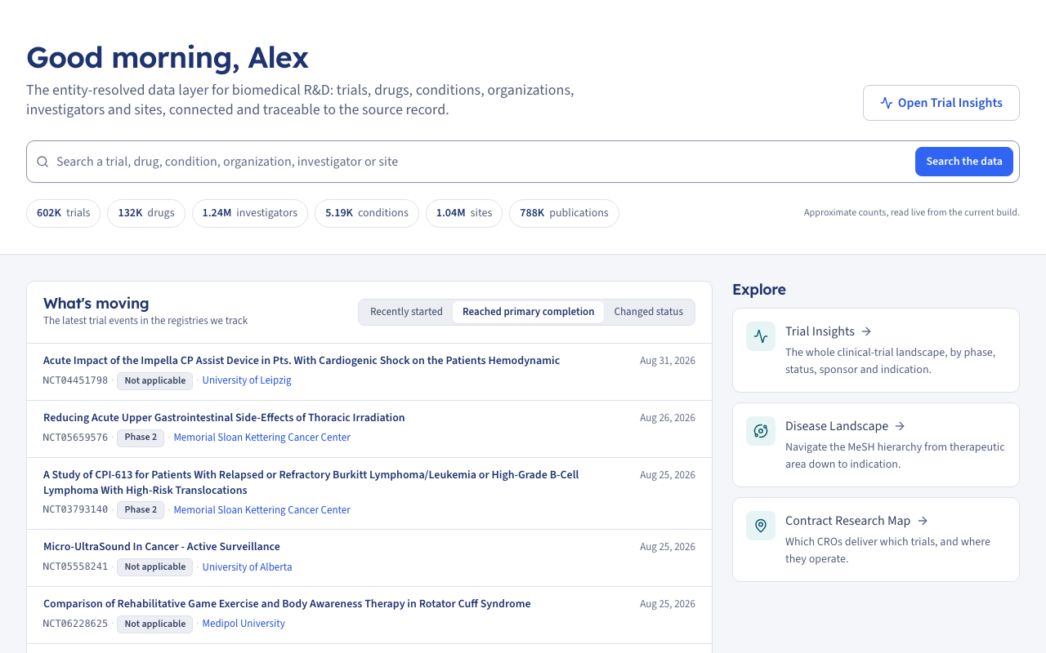
Task: Click trial ID NCT04451798
Action: click(x=75, y=380)
